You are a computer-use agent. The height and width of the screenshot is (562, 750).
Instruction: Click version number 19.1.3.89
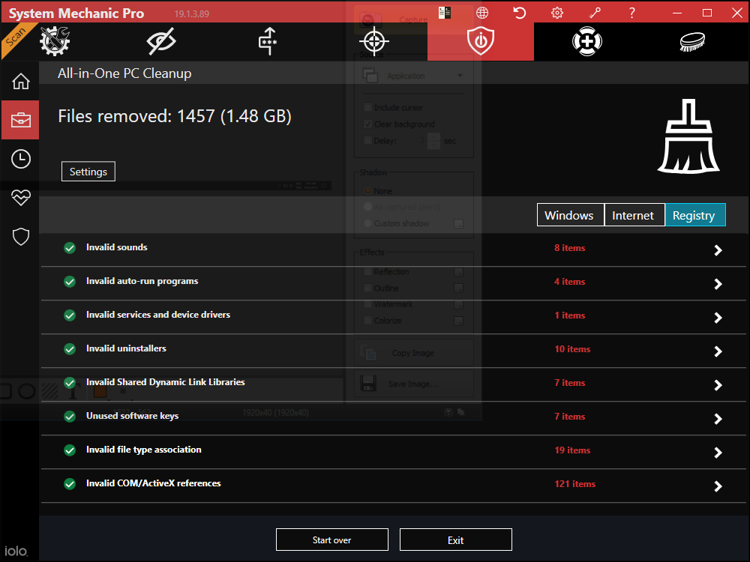tap(191, 13)
